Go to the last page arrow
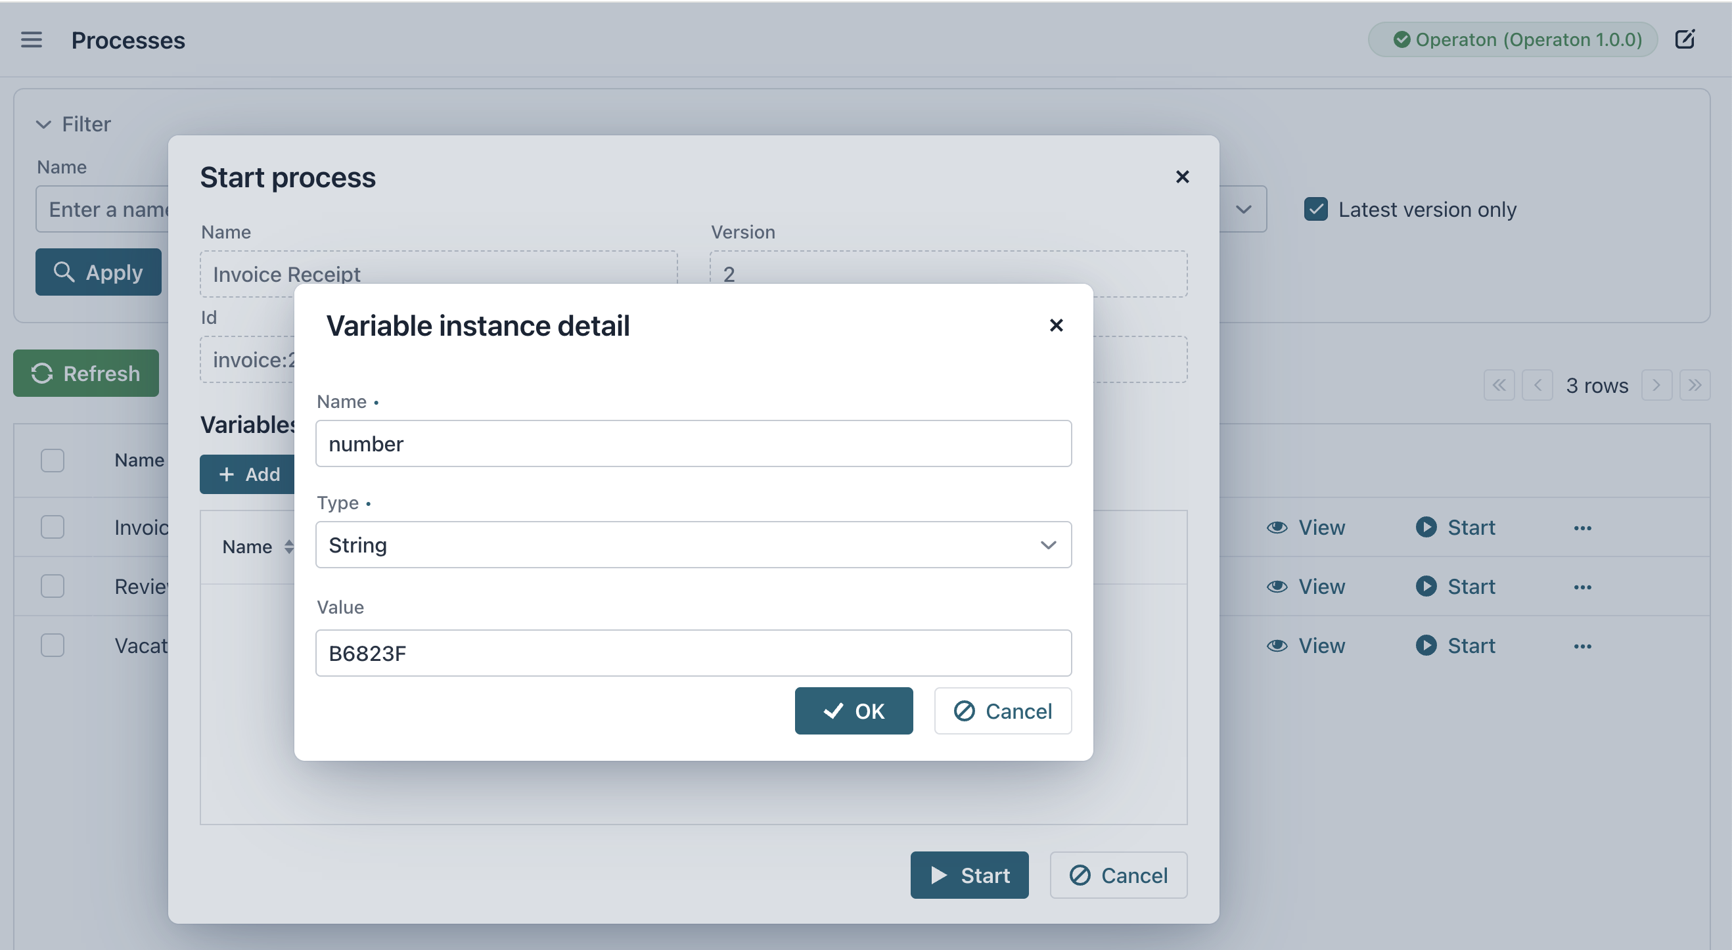 (1694, 385)
